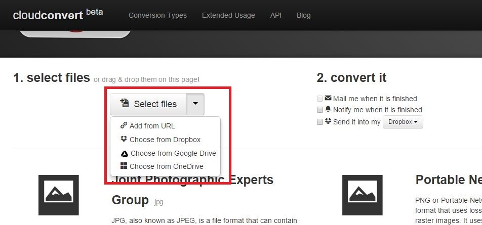The height and width of the screenshot is (225, 482).
Task: Toggle the caret next to Select files
Action: pyautogui.click(x=195, y=104)
